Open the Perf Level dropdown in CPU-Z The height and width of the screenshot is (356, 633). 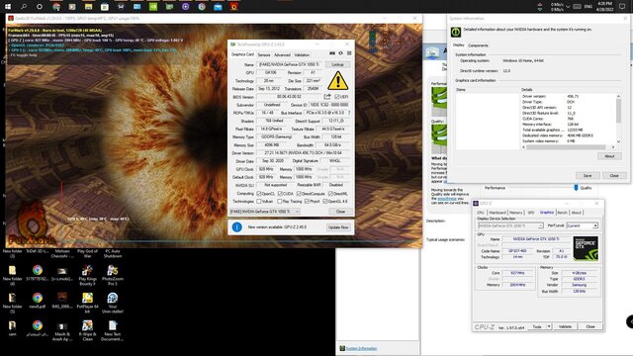(583, 225)
